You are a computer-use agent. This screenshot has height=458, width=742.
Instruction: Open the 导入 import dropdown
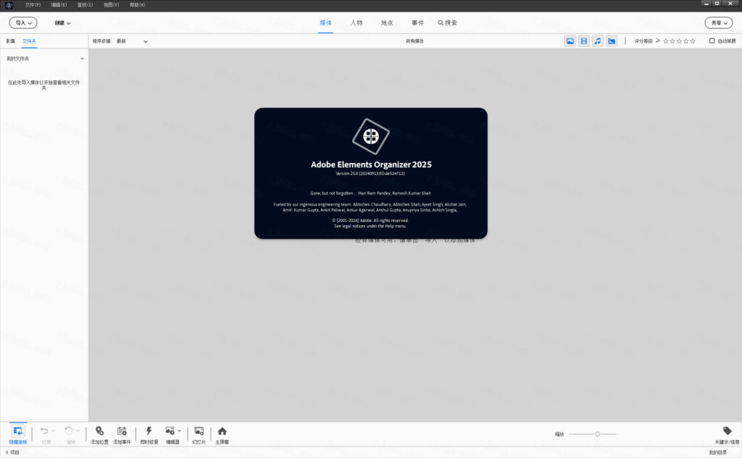(x=23, y=22)
